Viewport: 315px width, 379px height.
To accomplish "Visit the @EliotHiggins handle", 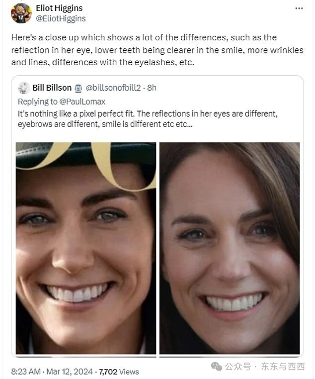I will coord(61,18).
